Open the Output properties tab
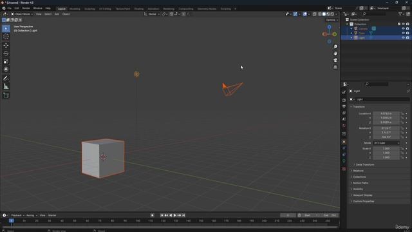This screenshot has width=412, height=232. click(344, 106)
